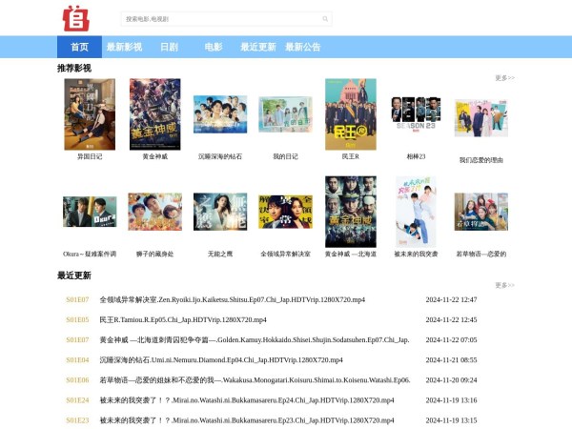Open the 异国日记 poster thumbnail
Viewport: 572px width, 429px height.
(x=89, y=114)
